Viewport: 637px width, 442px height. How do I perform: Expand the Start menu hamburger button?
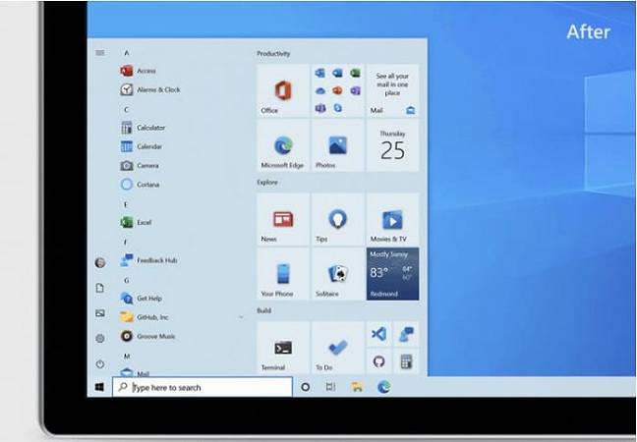100,53
